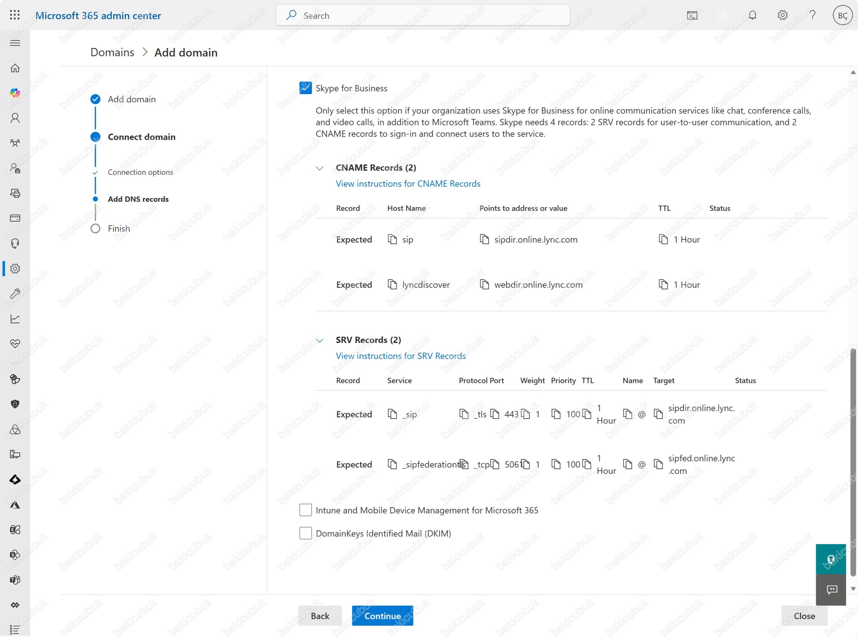
Task: Open the Users icon in sidebar
Action: pos(15,118)
